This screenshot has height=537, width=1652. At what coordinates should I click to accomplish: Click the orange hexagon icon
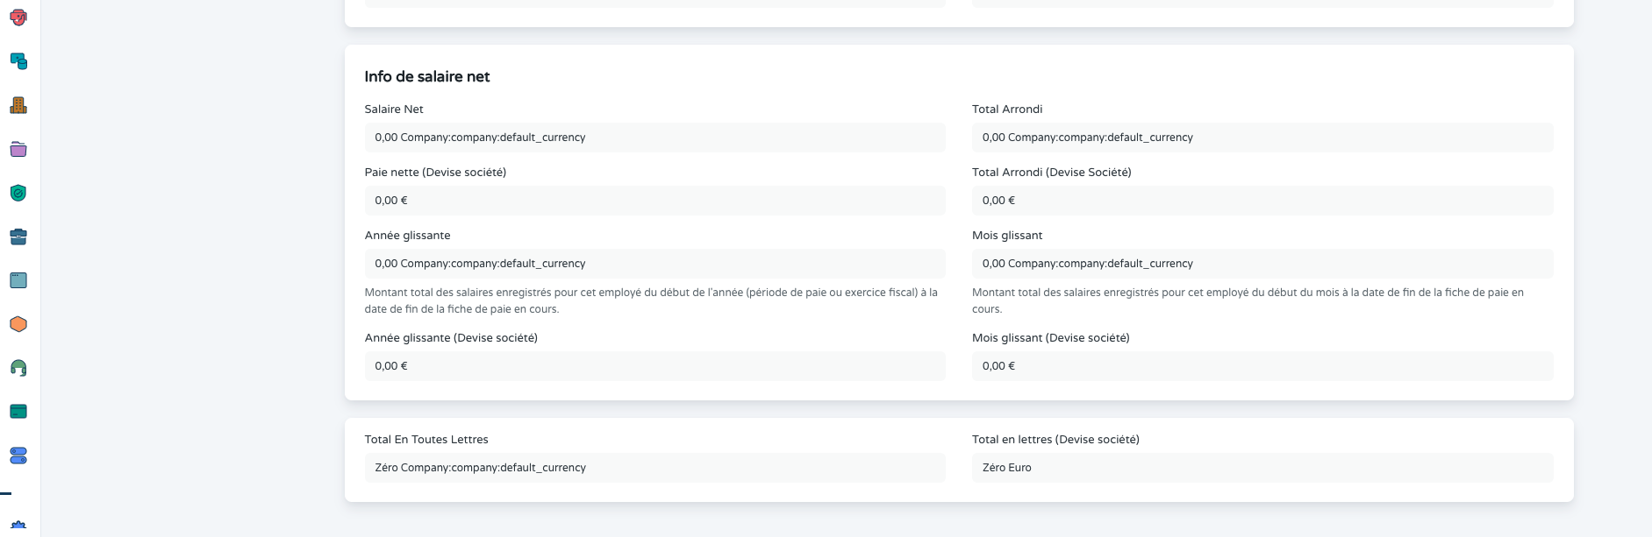click(18, 324)
